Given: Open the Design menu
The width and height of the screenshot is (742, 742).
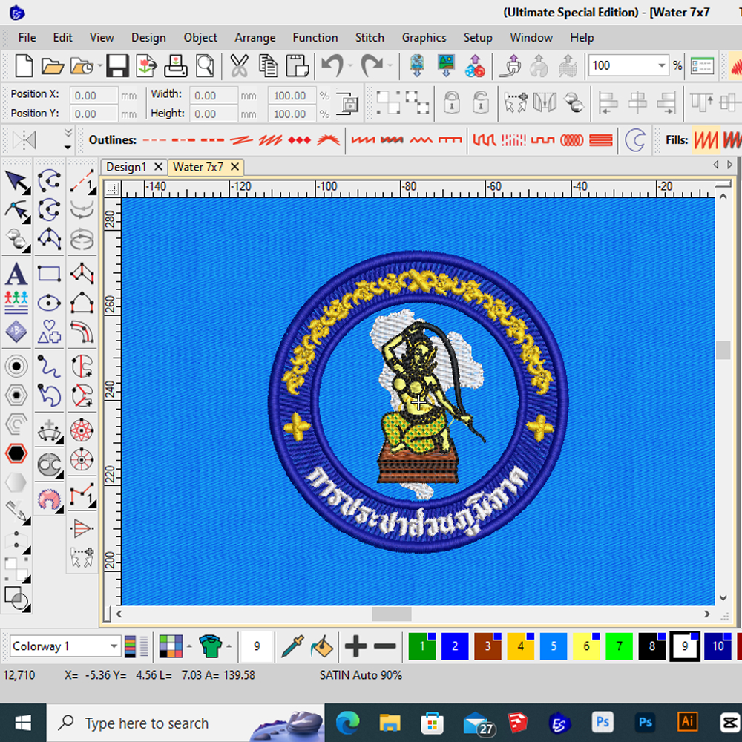Looking at the screenshot, I should [x=148, y=37].
